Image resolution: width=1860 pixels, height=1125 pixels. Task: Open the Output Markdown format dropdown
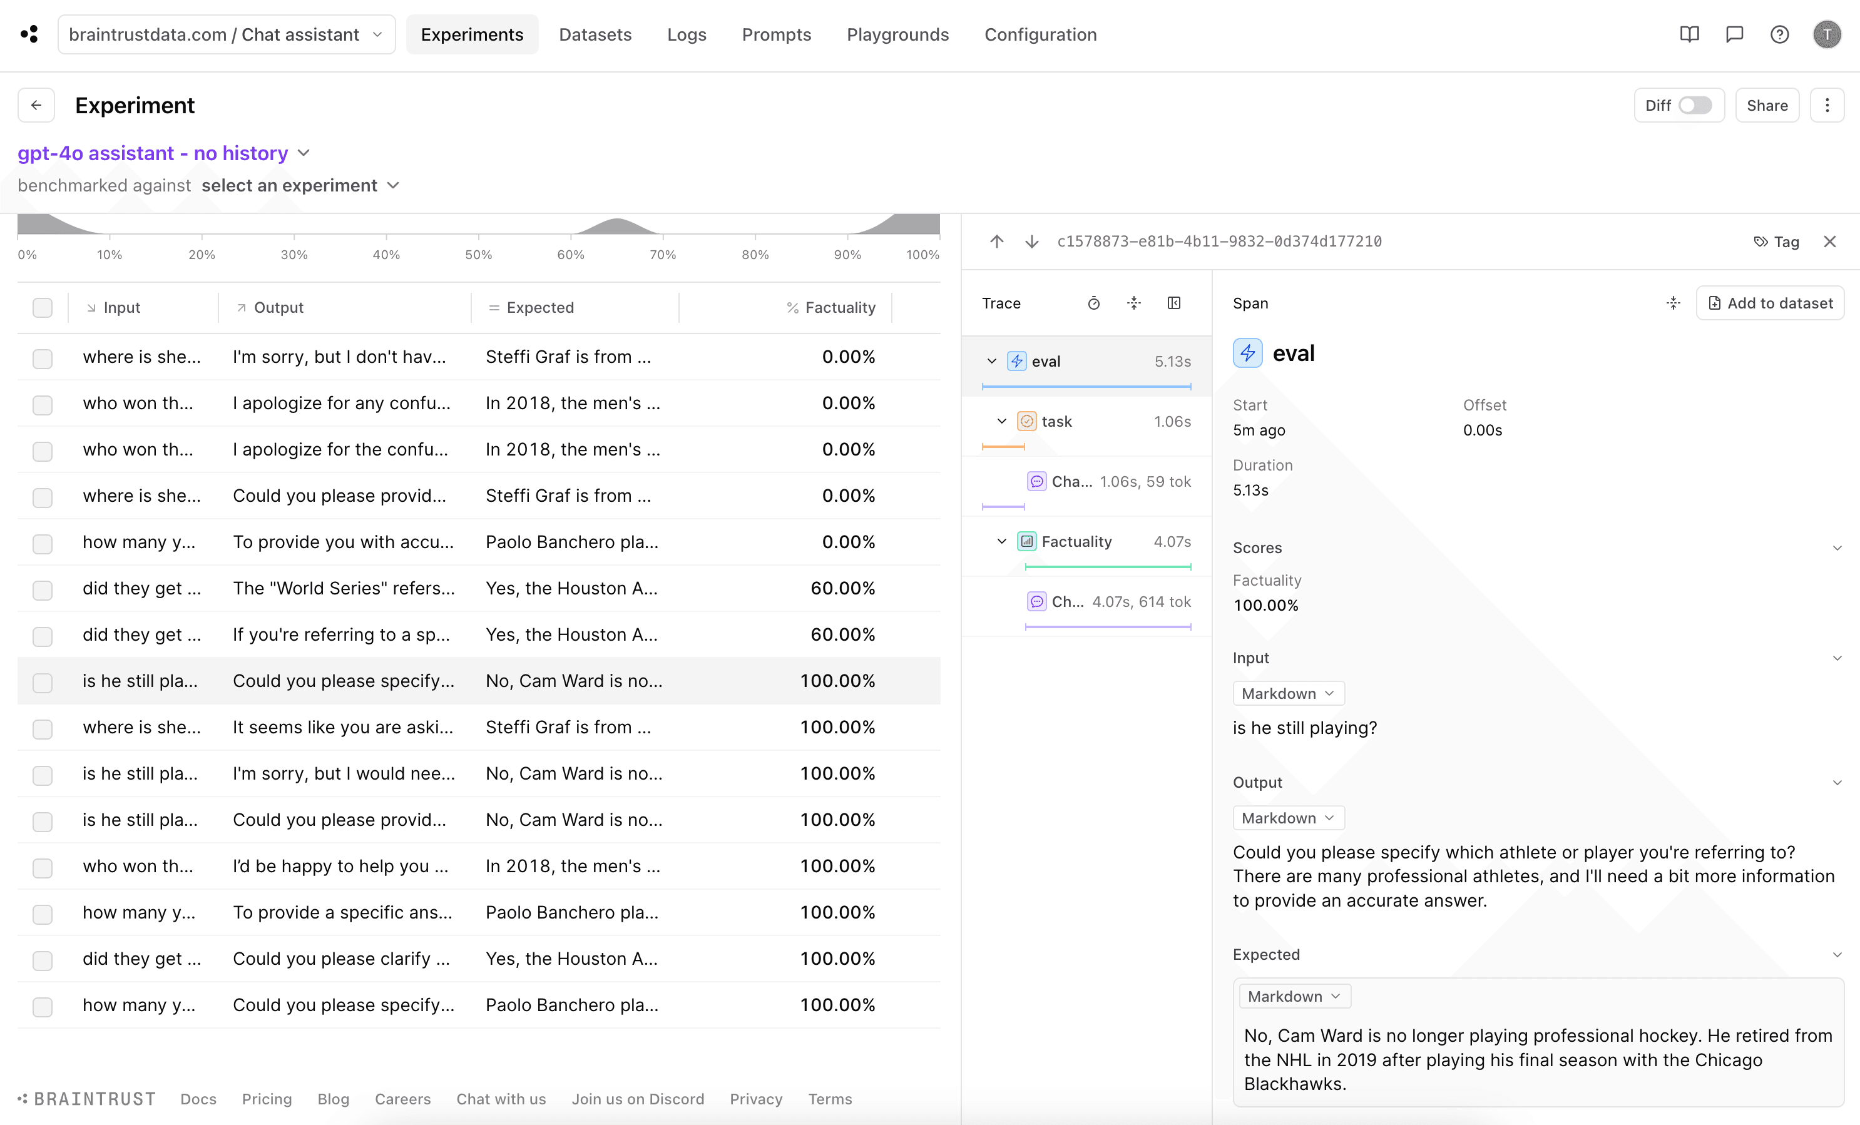coord(1288,818)
